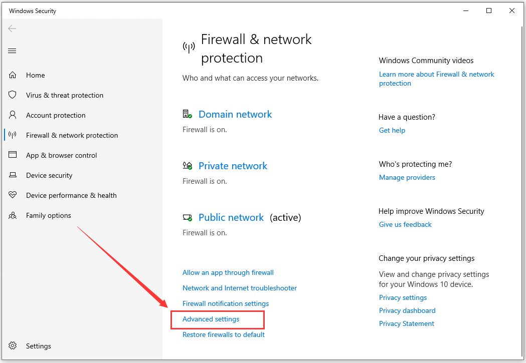Click Allow an app through firewall
The width and height of the screenshot is (526, 363).
(x=228, y=272)
